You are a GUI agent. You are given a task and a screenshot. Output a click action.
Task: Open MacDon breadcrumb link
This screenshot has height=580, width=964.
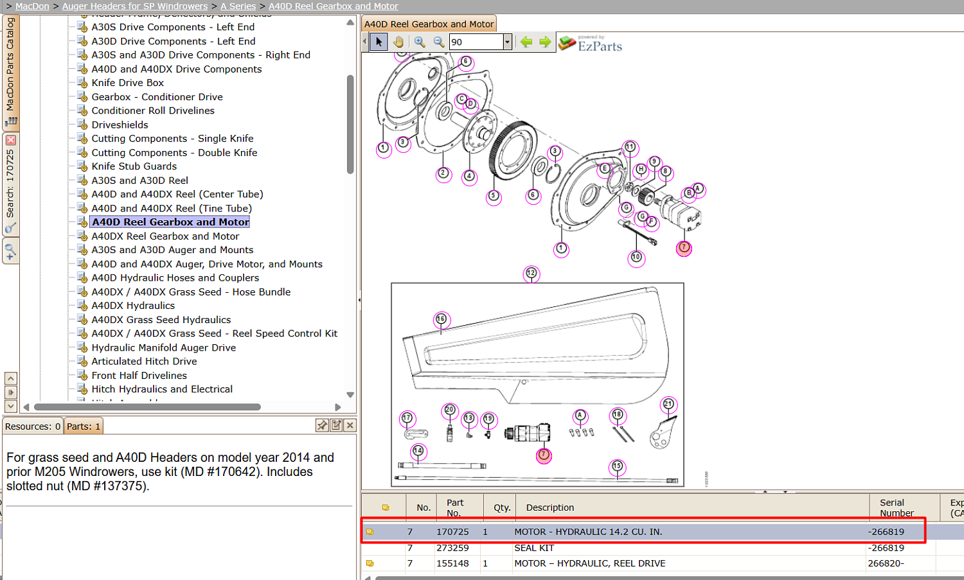pyautogui.click(x=32, y=6)
